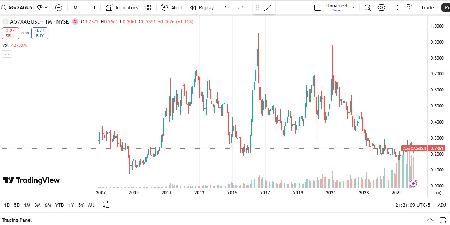Click the redo arrow
Image resolution: width=450 pixels, height=225 pixels.
(x=241, y=7)
